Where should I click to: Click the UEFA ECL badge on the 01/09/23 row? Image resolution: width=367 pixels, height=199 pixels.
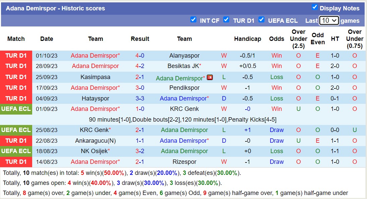16,109
